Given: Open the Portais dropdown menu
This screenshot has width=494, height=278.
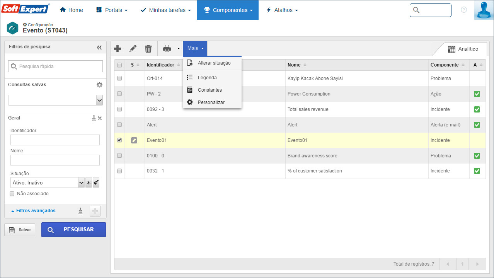Looking at the screenshot, I should pyautogui.click(x=112, y=10).
